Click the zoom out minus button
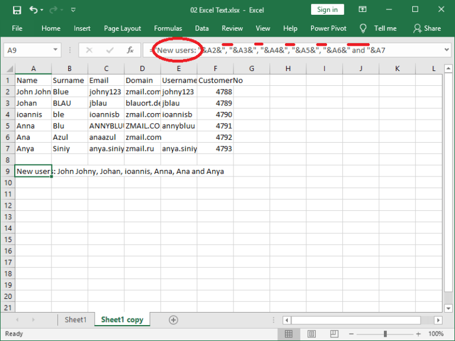This screenshot has width=455, height=341. (351, 334)
